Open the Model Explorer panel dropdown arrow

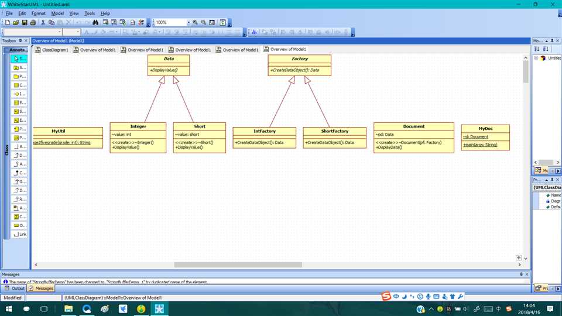tap(547, 40)
